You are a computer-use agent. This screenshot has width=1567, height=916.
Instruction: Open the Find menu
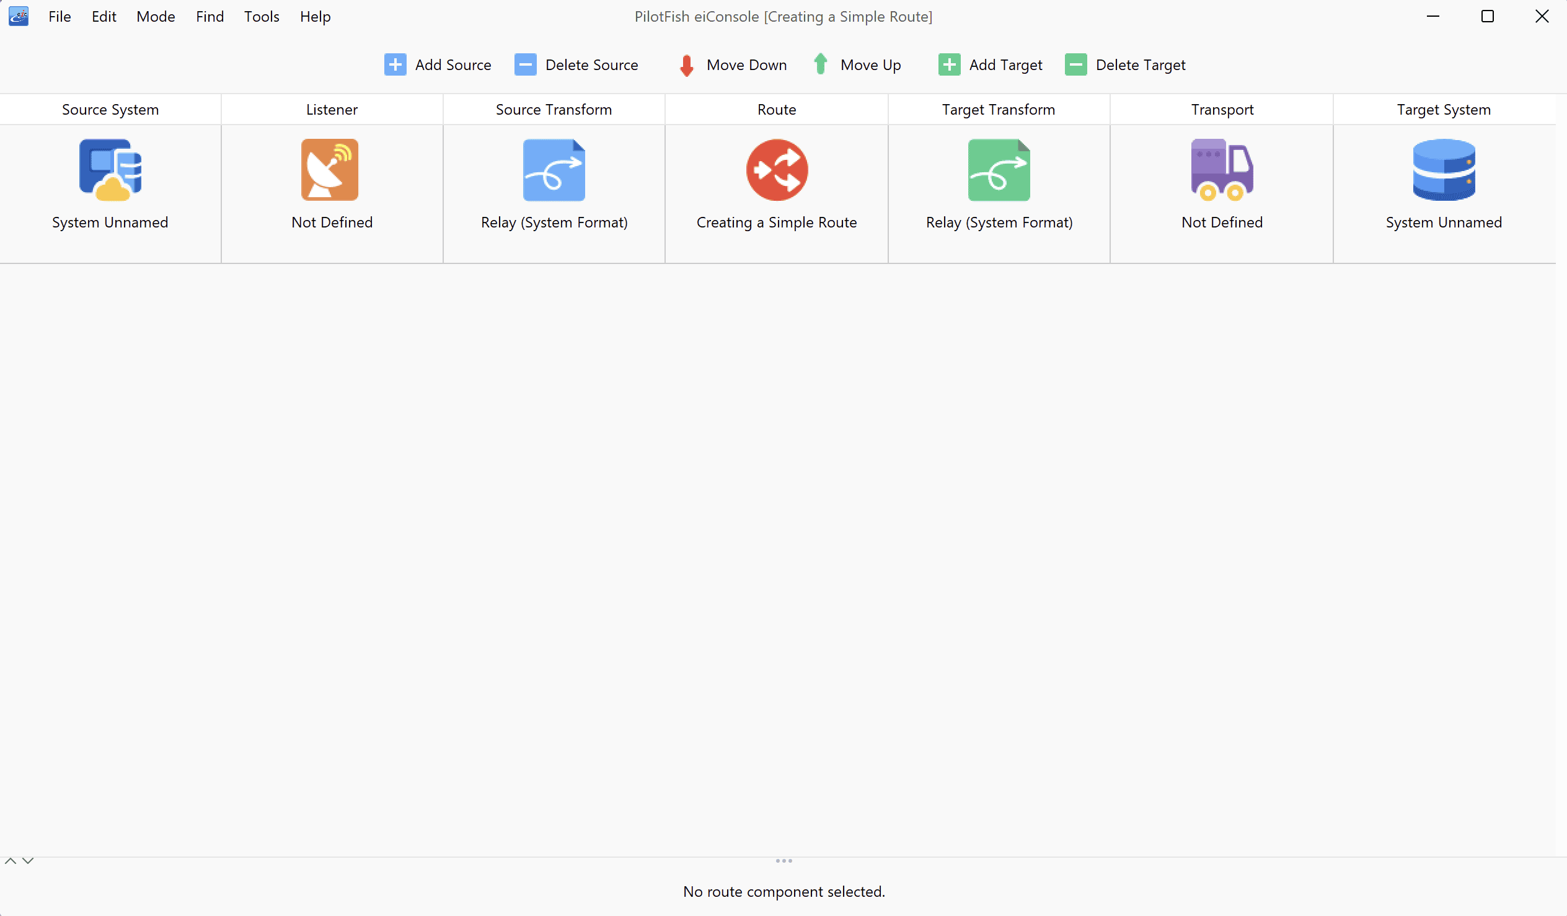pos(210,17)
